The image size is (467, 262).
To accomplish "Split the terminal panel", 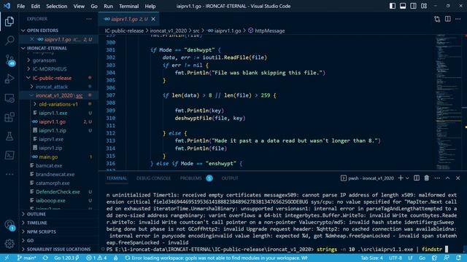I will click(x=417, y=178).
